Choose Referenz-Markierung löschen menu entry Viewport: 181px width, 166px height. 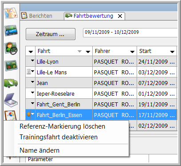[x=62, y=126]
